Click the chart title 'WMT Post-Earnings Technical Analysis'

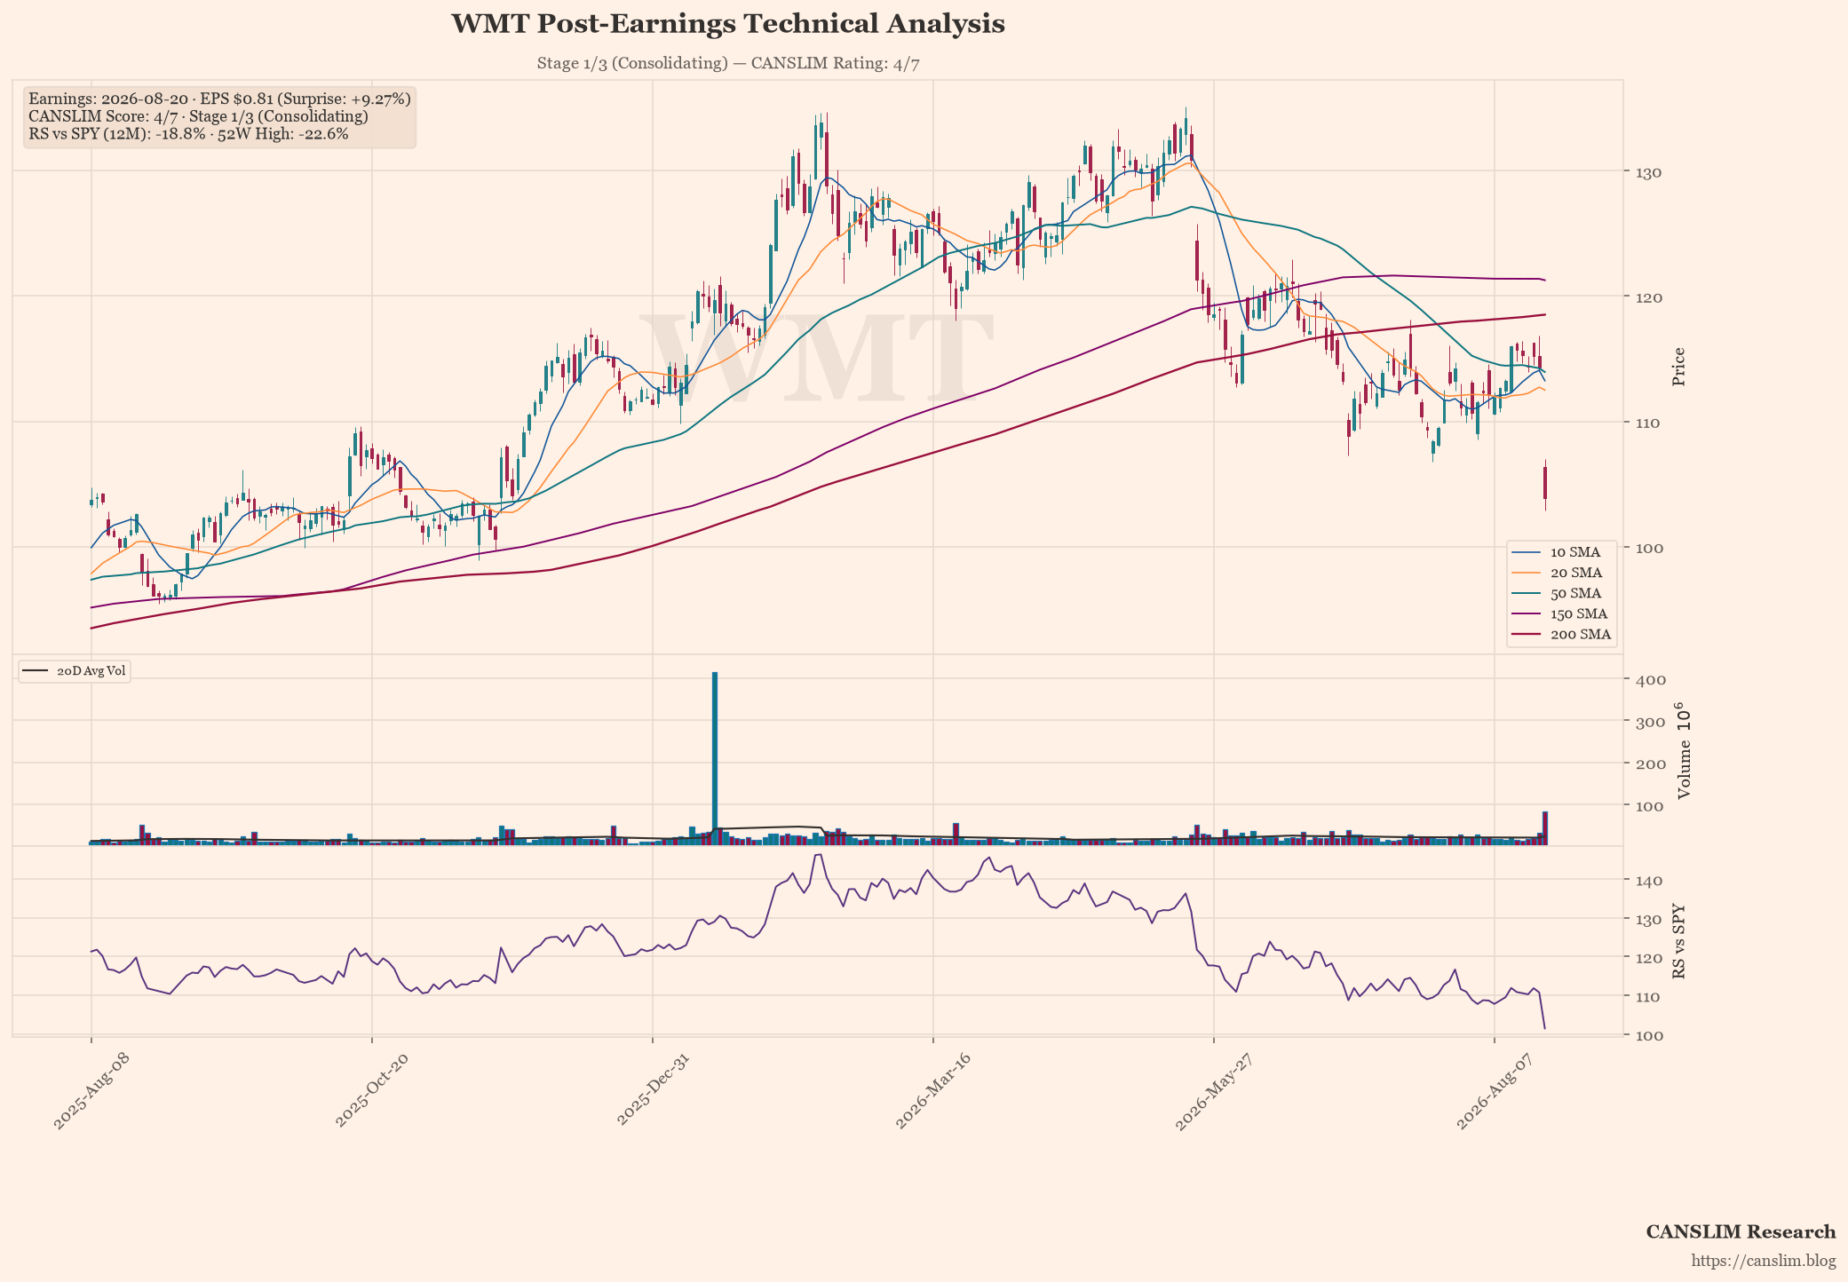[727, 24]
